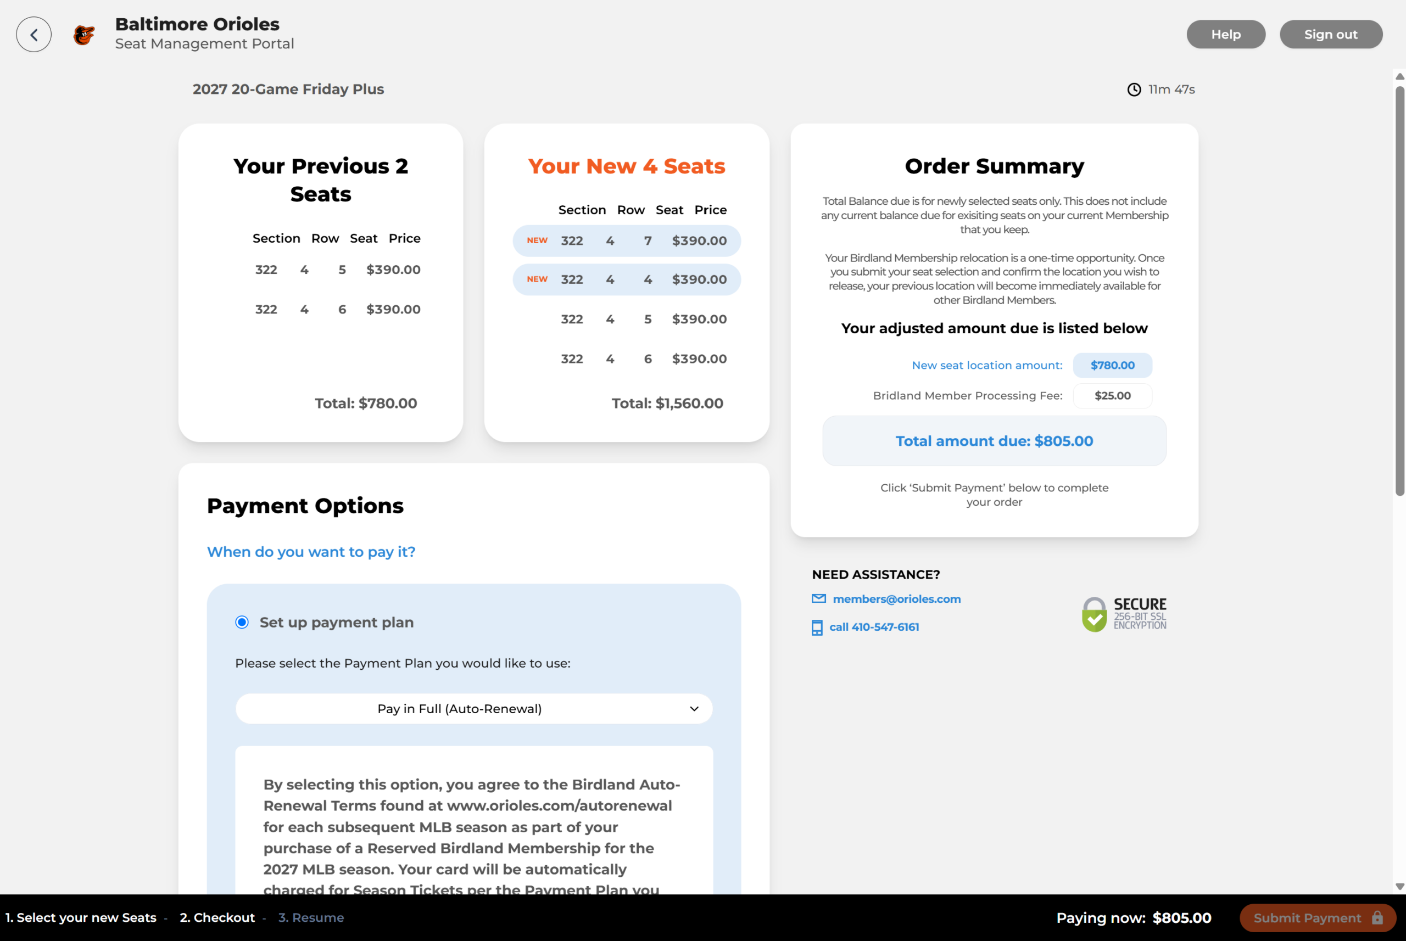Image resolution: width=1406 pixels, height=941 pixels.
Task: Email members@orioles.com for assistance
Action: coord(896,599)
